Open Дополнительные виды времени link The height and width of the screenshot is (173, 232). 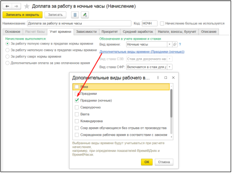pos(142,52)
